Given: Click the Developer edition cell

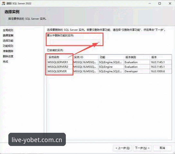Looking at the screenshot, I should click(137, 71).
